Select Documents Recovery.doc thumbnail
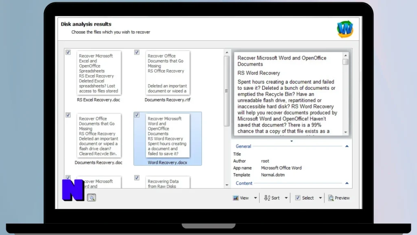This screenshot has height=235, width=417. pos(99,135)
